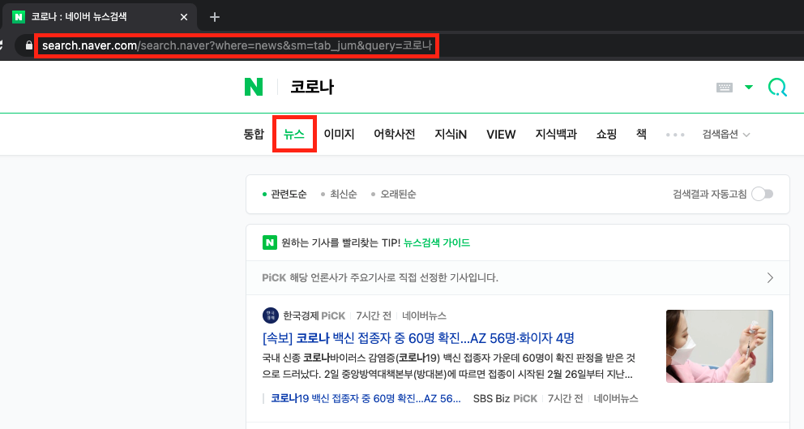This screenshot has height=429, width=804.
Task: Click the green search magnifier icon
Action: (777, 88)
